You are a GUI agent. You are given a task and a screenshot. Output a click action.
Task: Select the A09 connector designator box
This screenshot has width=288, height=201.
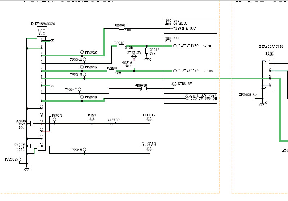42,31
